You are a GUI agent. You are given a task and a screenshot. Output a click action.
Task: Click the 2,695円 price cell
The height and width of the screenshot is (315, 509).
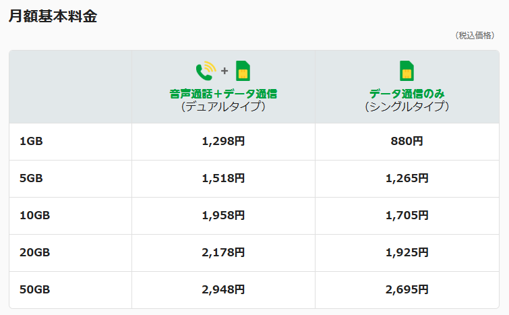(407, 290)
